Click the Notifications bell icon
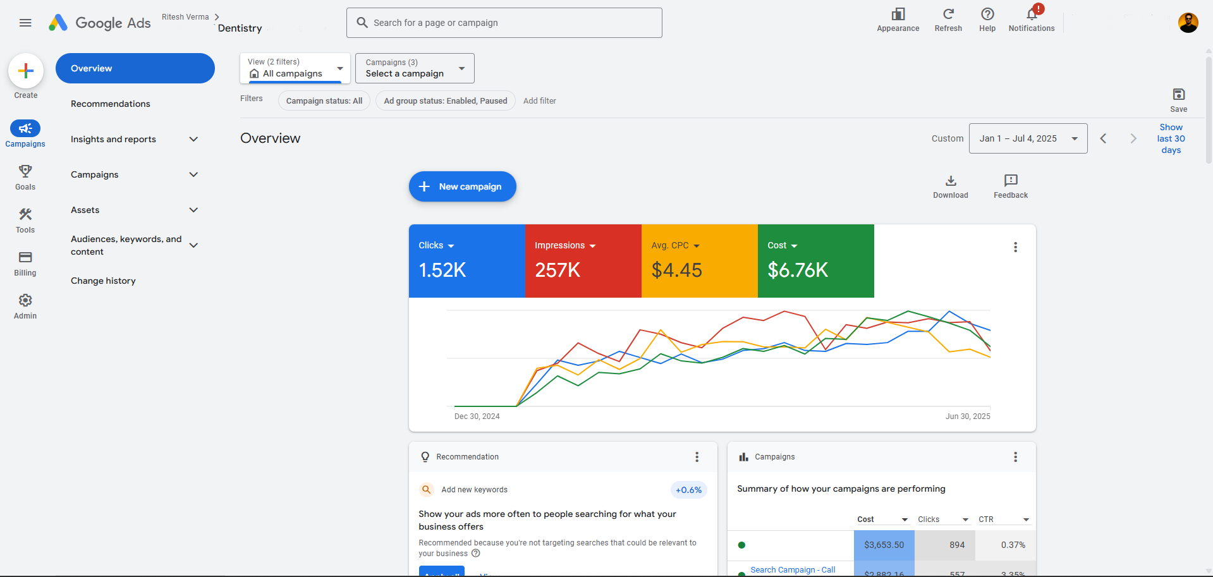The image size is (1213, 577). (1031, 15)
